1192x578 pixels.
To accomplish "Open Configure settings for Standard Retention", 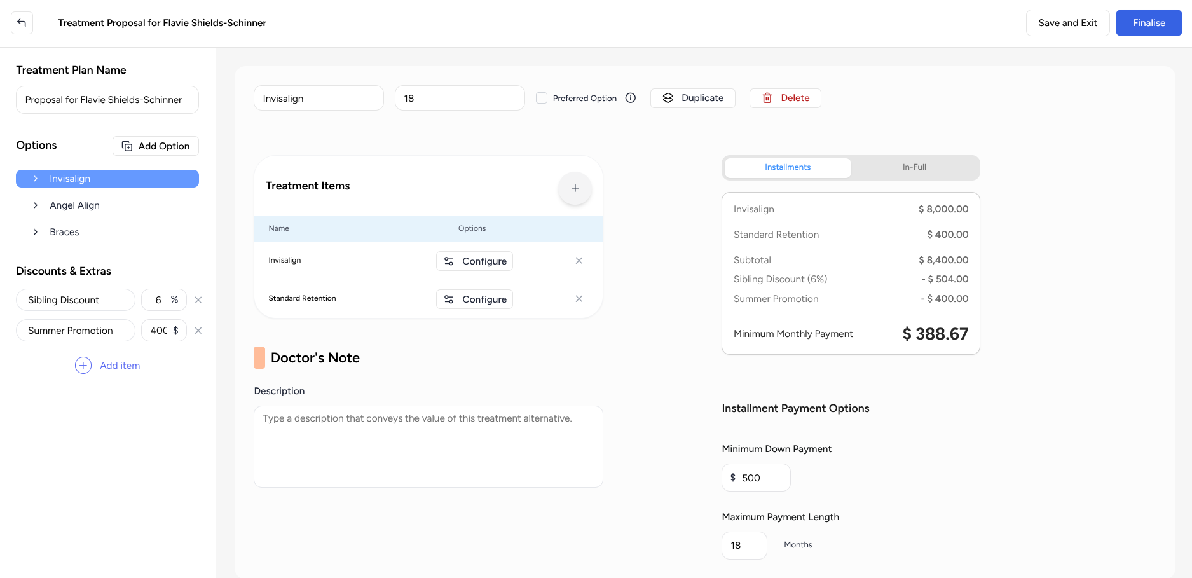I will [474, 299].
